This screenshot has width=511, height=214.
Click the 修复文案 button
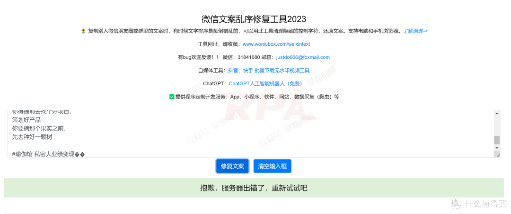pos(232,166)
